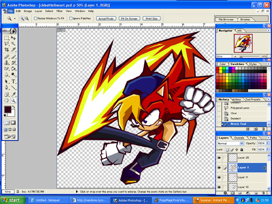Viewport: 272px width, 204px height.
Task: Select the Move tool
Action: pos(14,38)
